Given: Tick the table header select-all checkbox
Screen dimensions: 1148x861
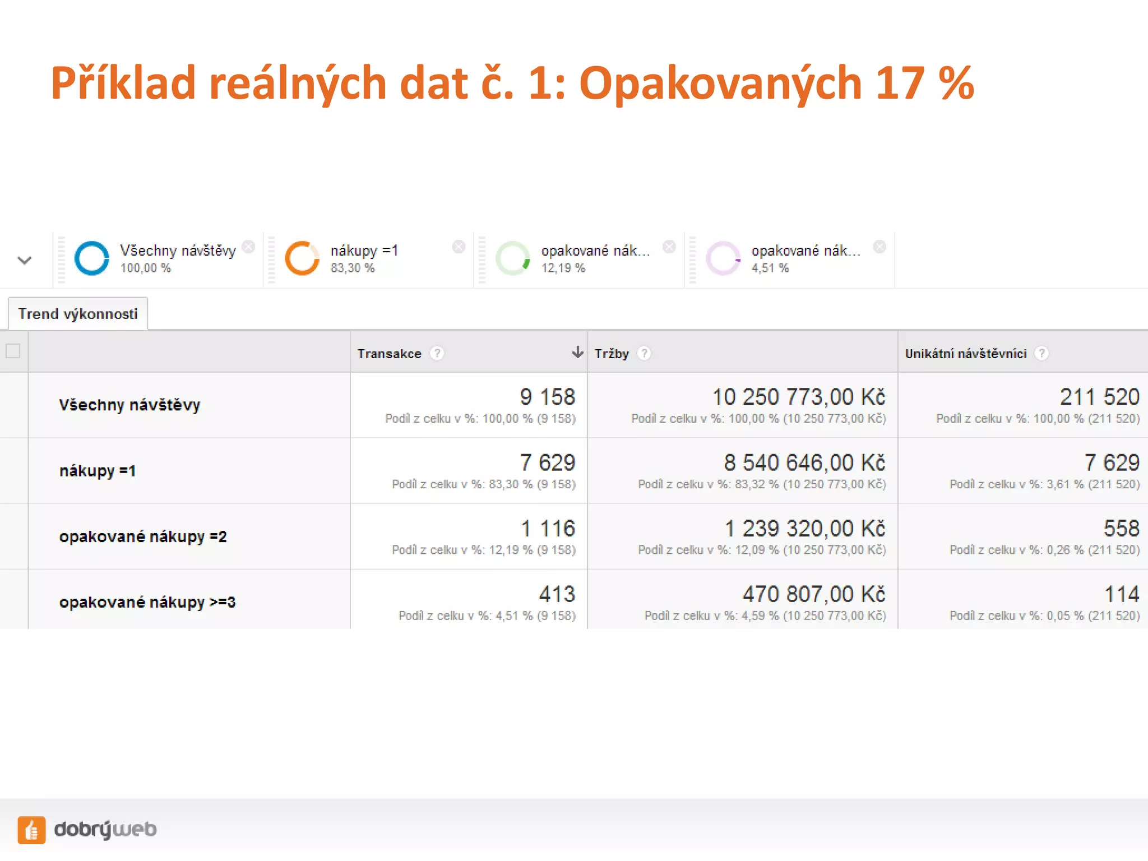Looking at the screenshot, I should [13, 351].
